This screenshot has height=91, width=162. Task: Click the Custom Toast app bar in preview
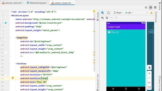pos(126,27)
